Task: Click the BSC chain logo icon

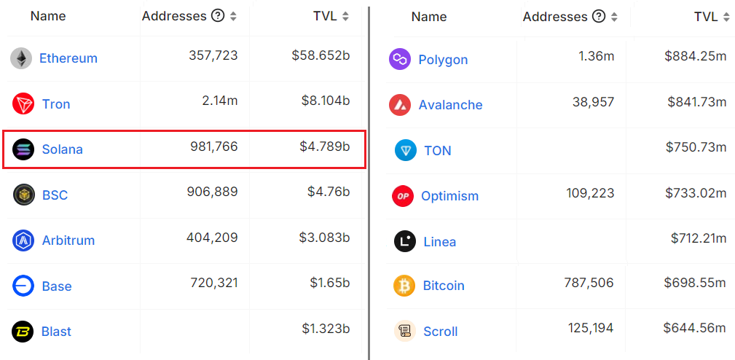Action: click(x=23, y=195)
